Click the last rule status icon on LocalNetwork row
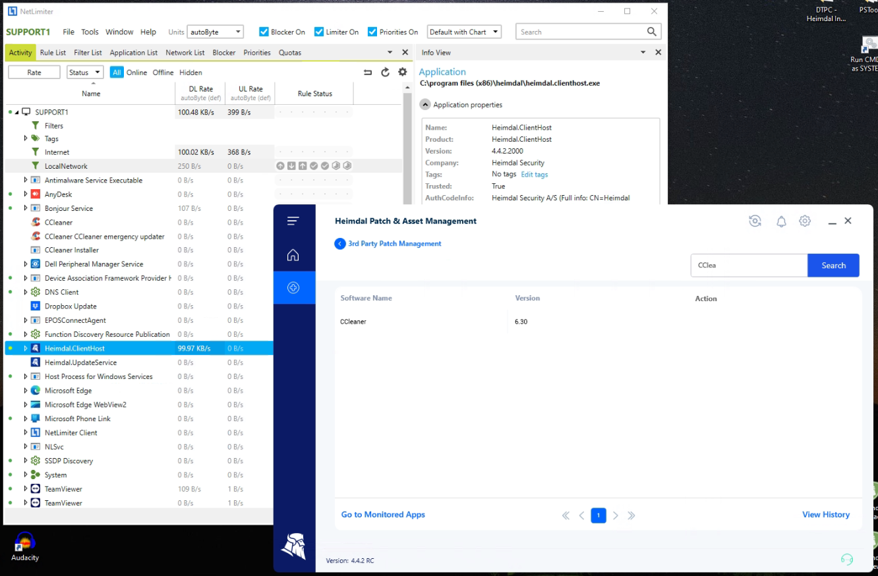Image resolution: width=878 pixels, height=576 pixels. point(347,166)
